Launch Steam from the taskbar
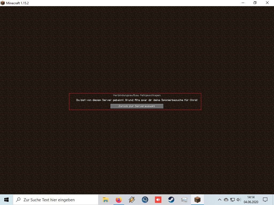This screenshot has width=274, height=205. [x=171, y=200]
